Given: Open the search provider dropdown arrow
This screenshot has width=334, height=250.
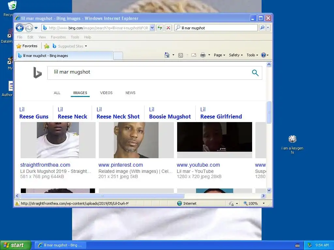Looking at the screenshot, I should [268, 28].
